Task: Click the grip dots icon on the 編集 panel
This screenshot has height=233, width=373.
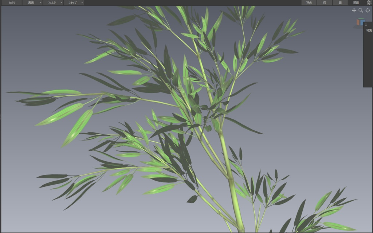Action: [x=366, y=24]
